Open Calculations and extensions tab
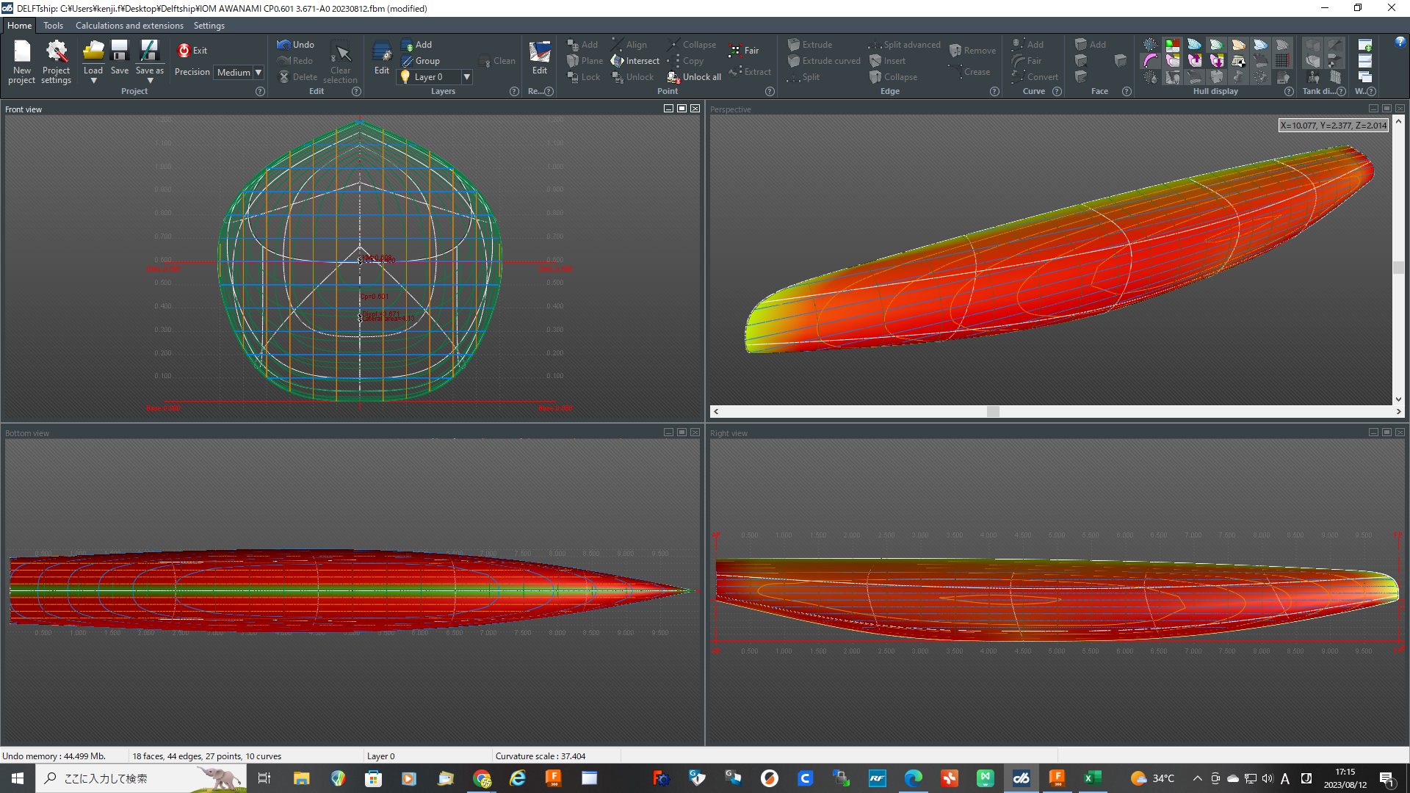1410x793 pixels. (129, 26)
